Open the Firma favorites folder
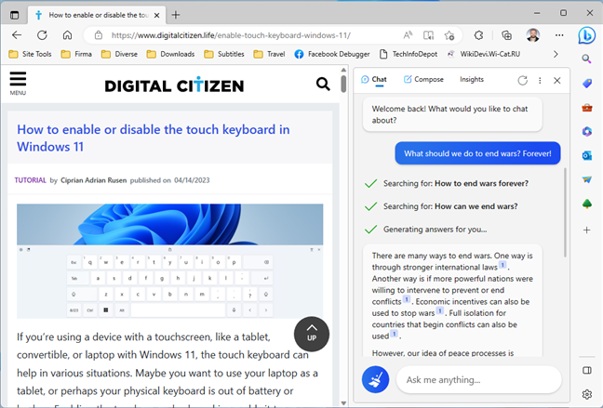Screen dimensions: 603x408 tap(76, 54)
